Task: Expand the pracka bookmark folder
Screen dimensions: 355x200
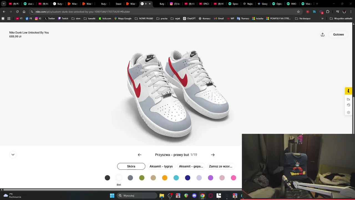Action: (x=162, y=19)
